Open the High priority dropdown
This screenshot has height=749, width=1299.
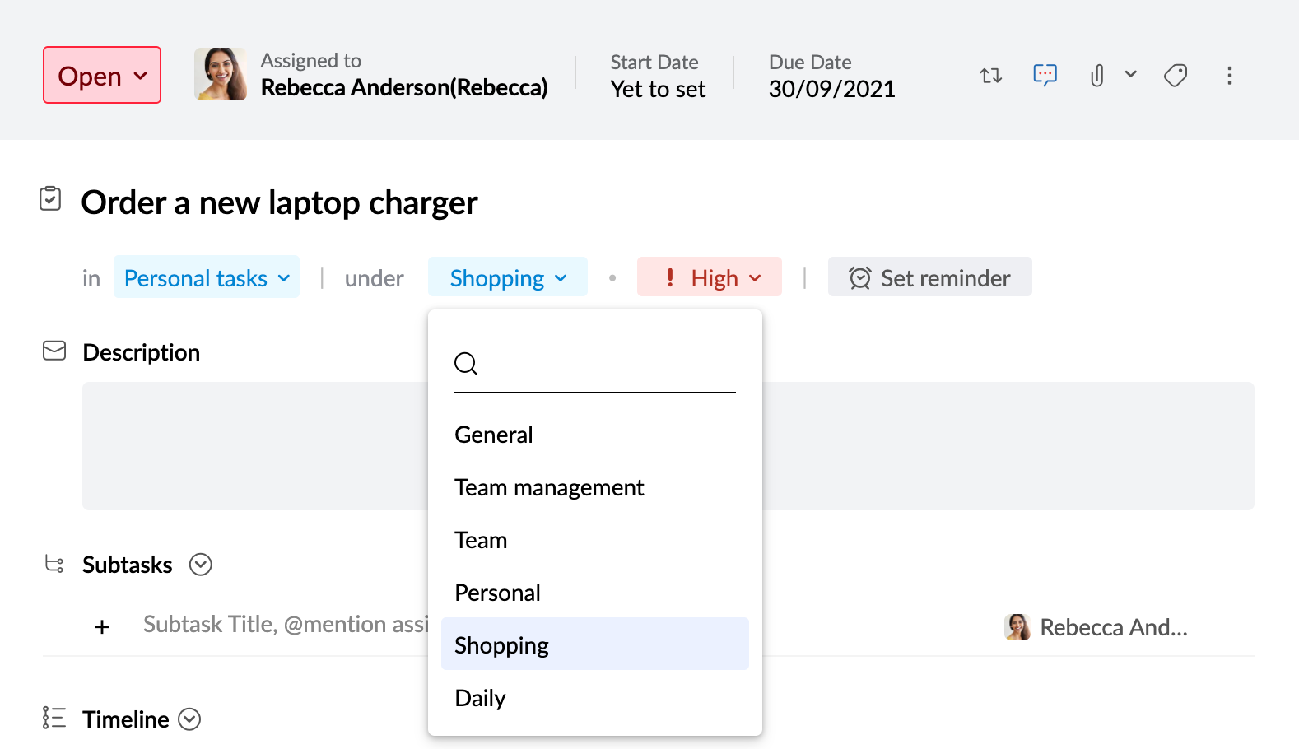pos(709,278)
